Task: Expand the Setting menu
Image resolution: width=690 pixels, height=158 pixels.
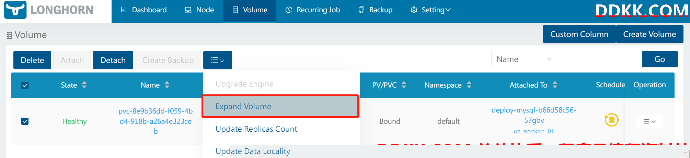Action: pos(431,10)
